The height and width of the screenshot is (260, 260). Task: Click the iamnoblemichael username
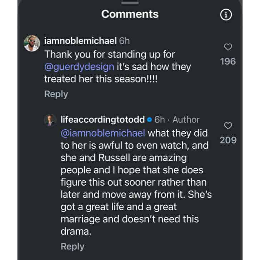tap(80, 41)
